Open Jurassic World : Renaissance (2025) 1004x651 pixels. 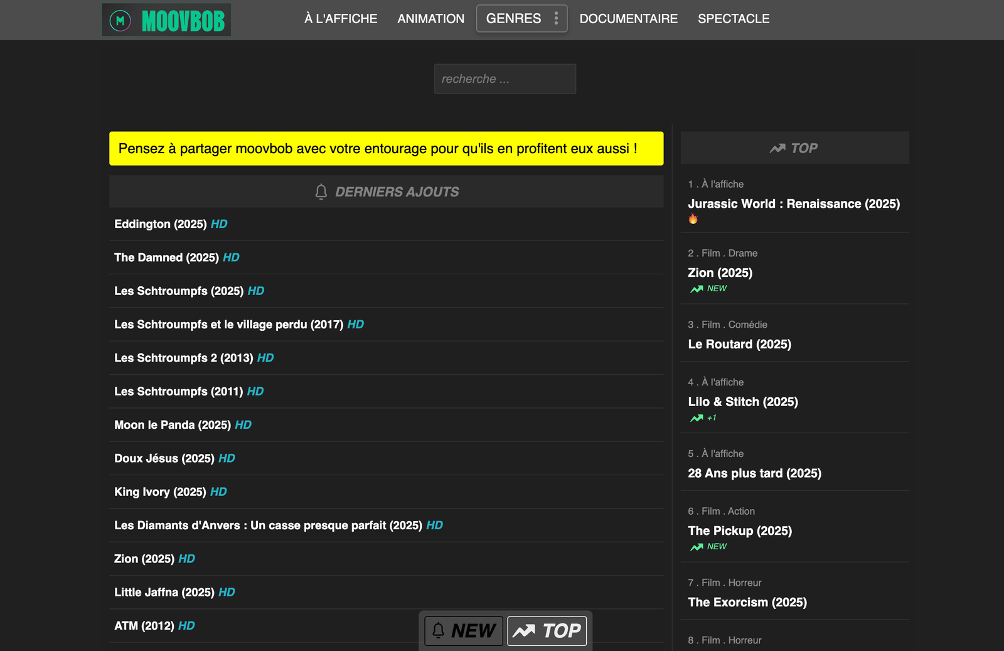(794, 204)
